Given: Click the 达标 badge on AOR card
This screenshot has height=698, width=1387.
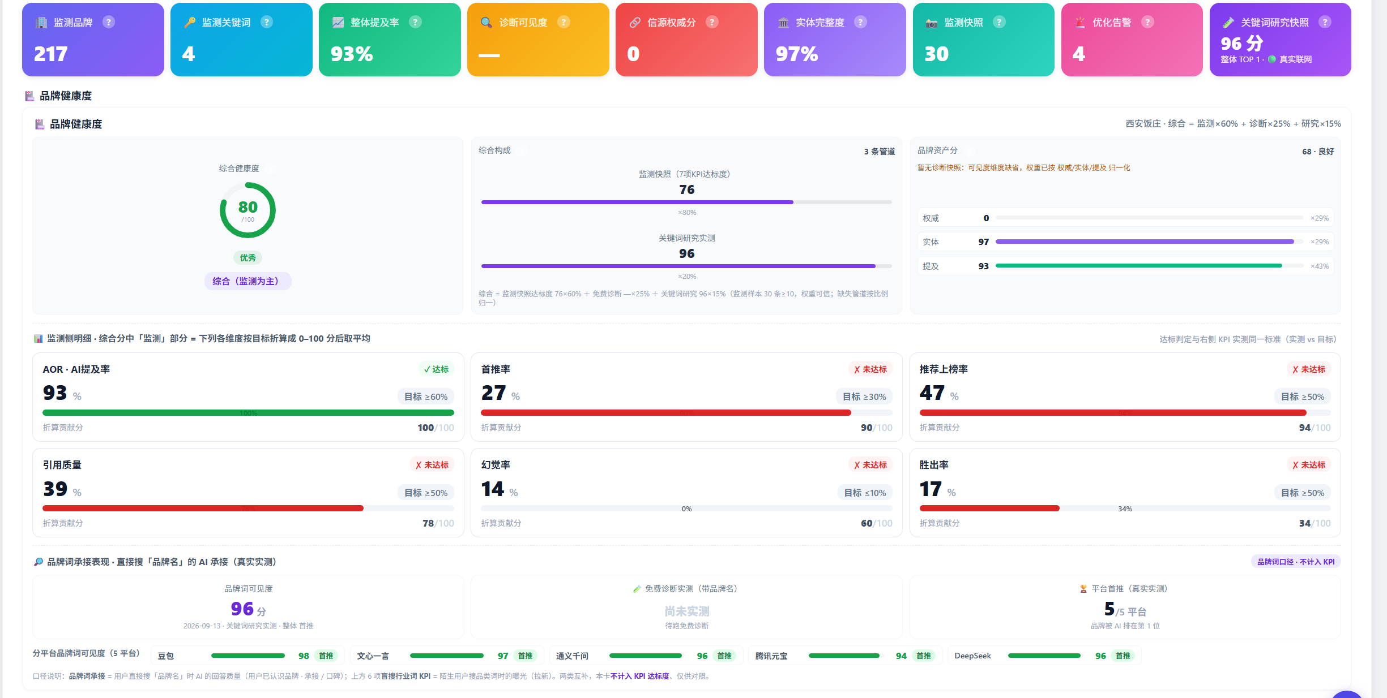Looking at the screenshot, I should coord(436,369).
